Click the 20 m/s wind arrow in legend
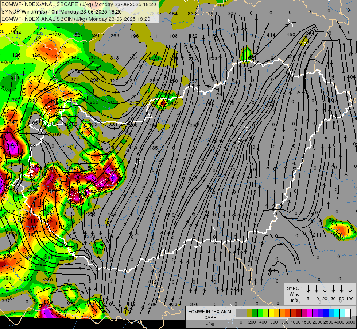 point(325,289)
